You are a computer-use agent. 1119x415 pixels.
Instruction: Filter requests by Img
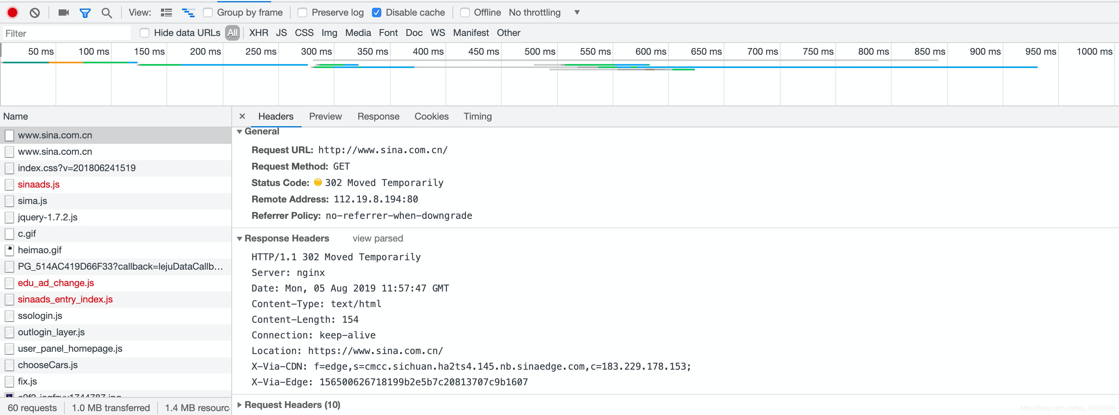click(329, 33)
